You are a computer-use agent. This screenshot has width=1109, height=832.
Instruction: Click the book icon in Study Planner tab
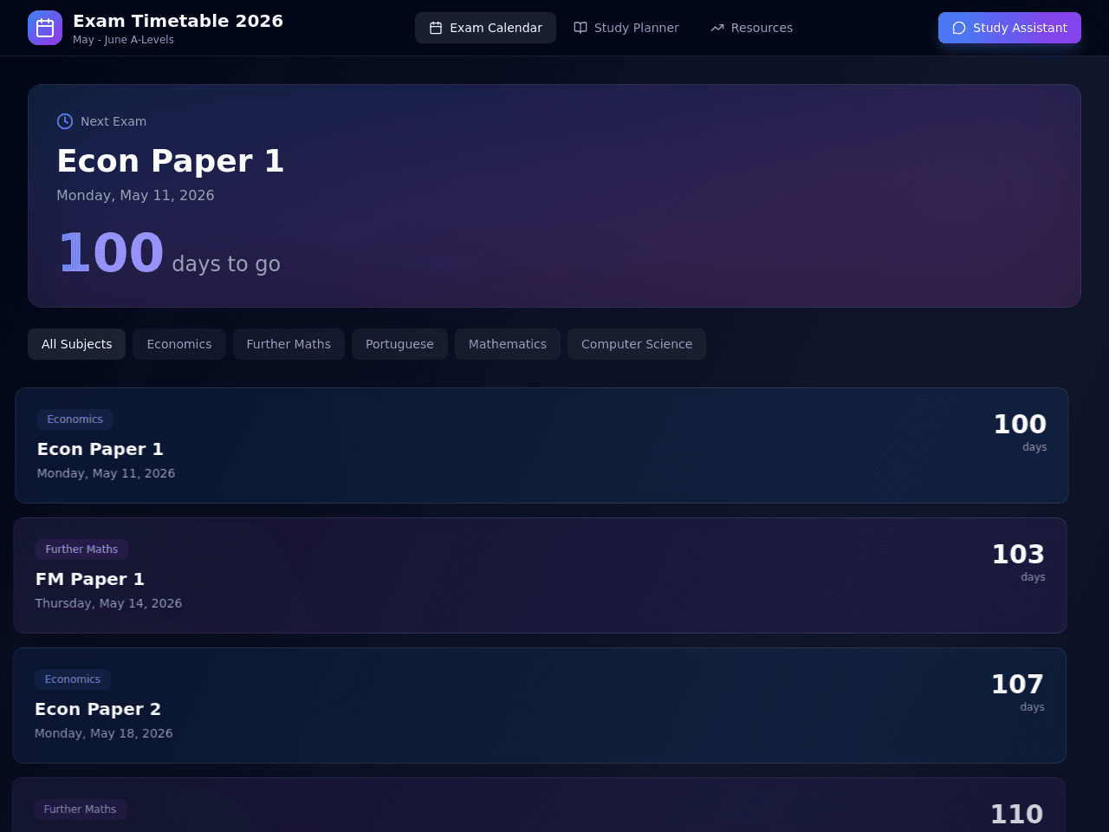coord(580,28)
